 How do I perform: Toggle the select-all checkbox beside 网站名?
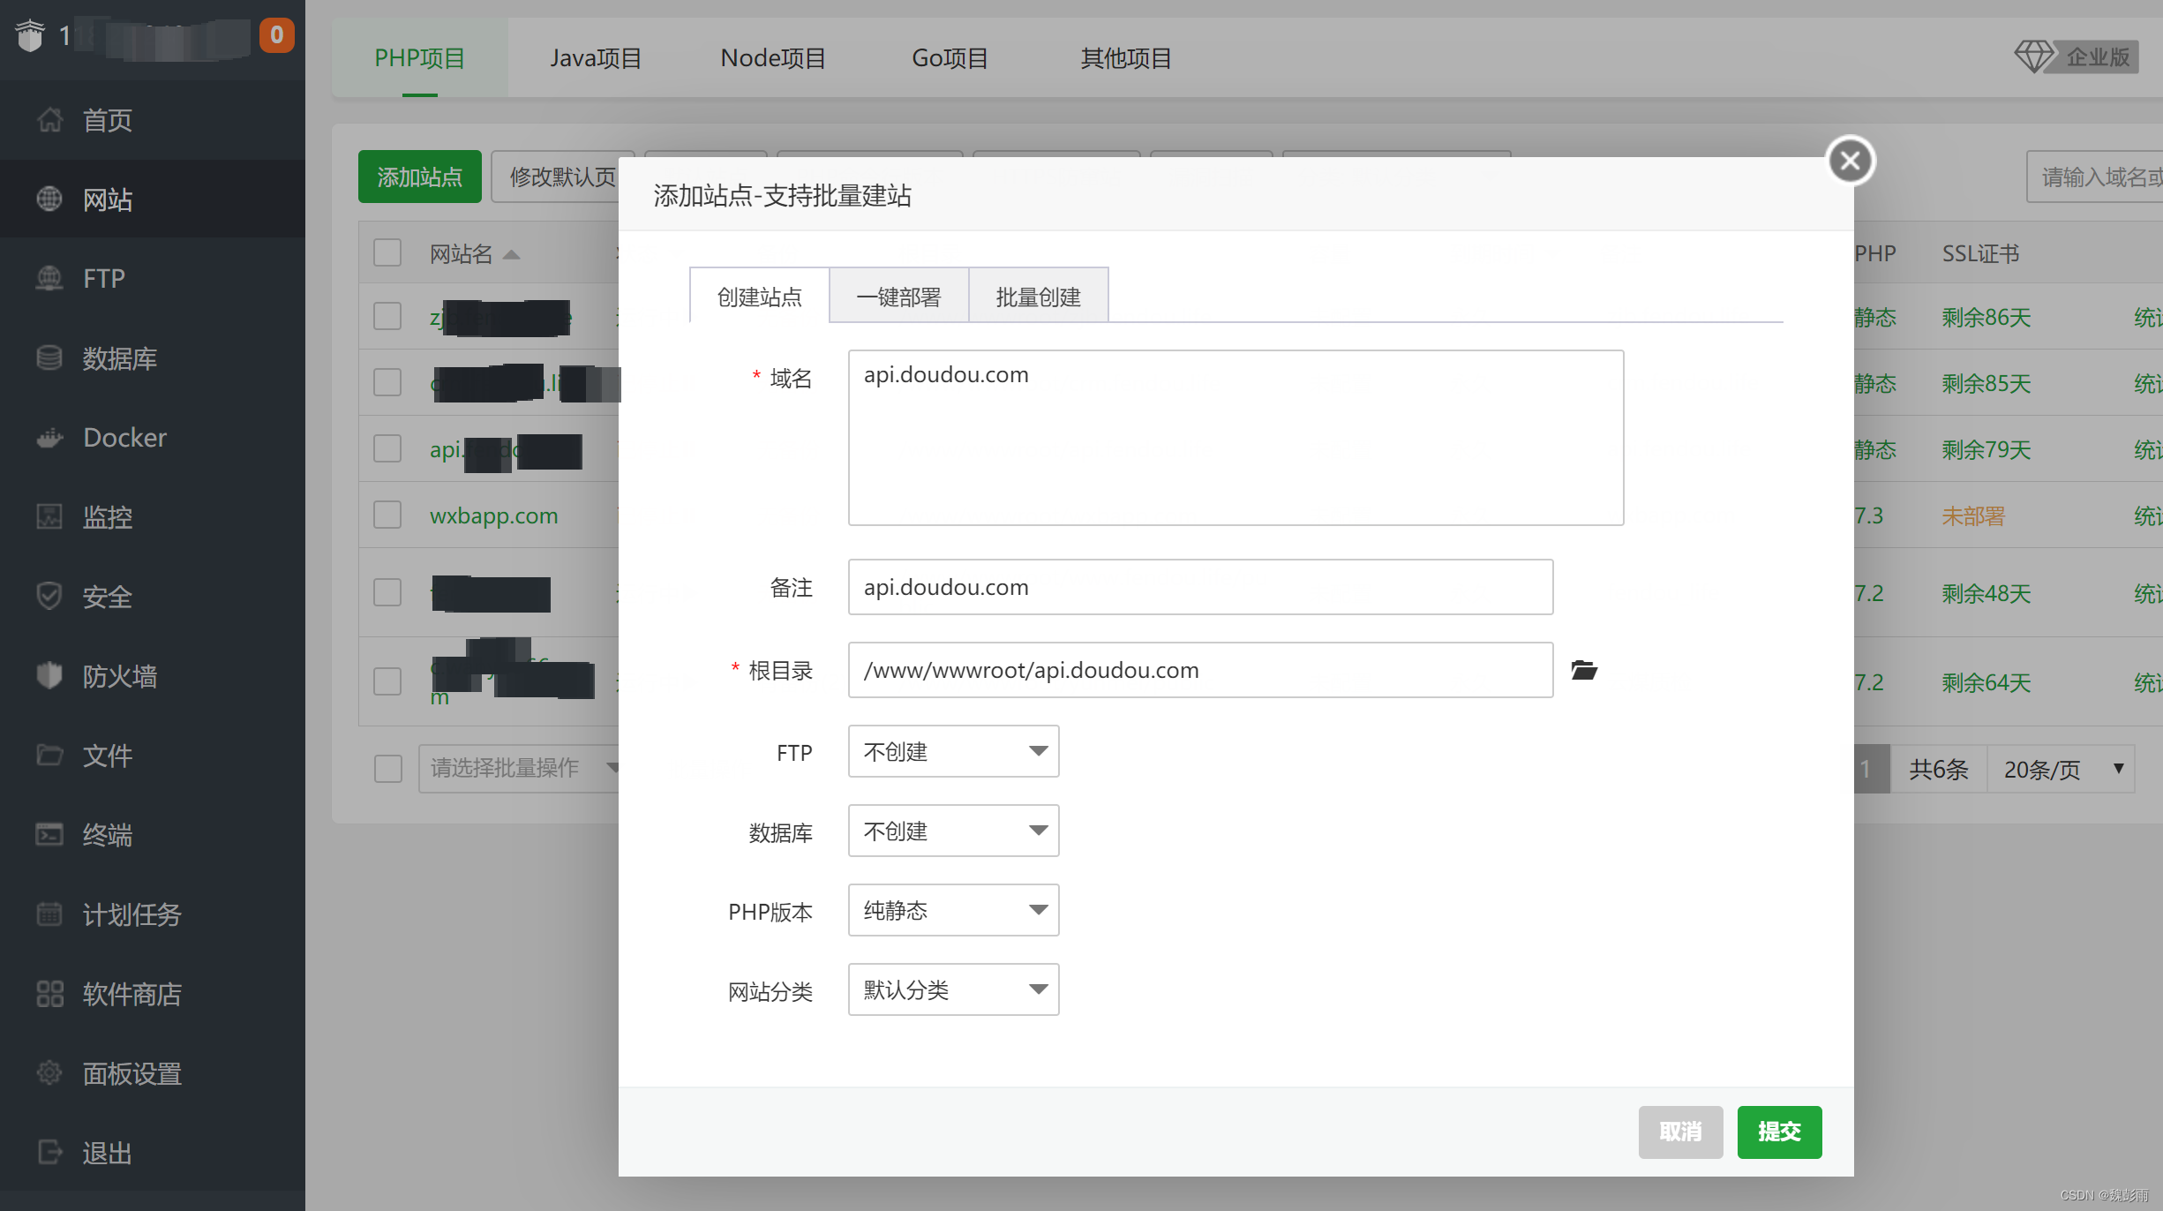(x=387, y=253)
